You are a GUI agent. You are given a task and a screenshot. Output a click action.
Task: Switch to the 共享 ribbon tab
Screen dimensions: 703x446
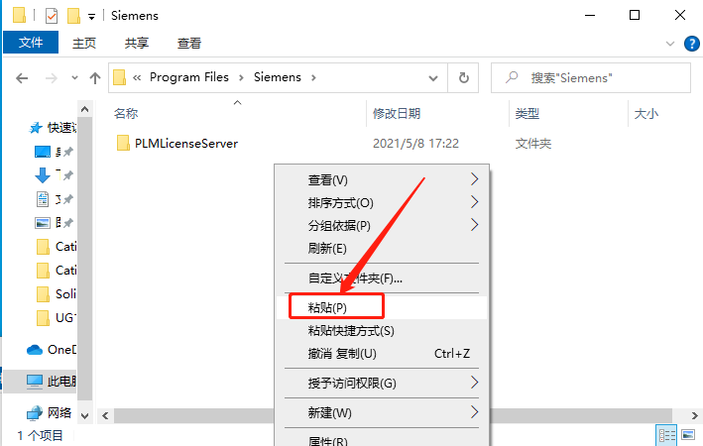(137, 43)
